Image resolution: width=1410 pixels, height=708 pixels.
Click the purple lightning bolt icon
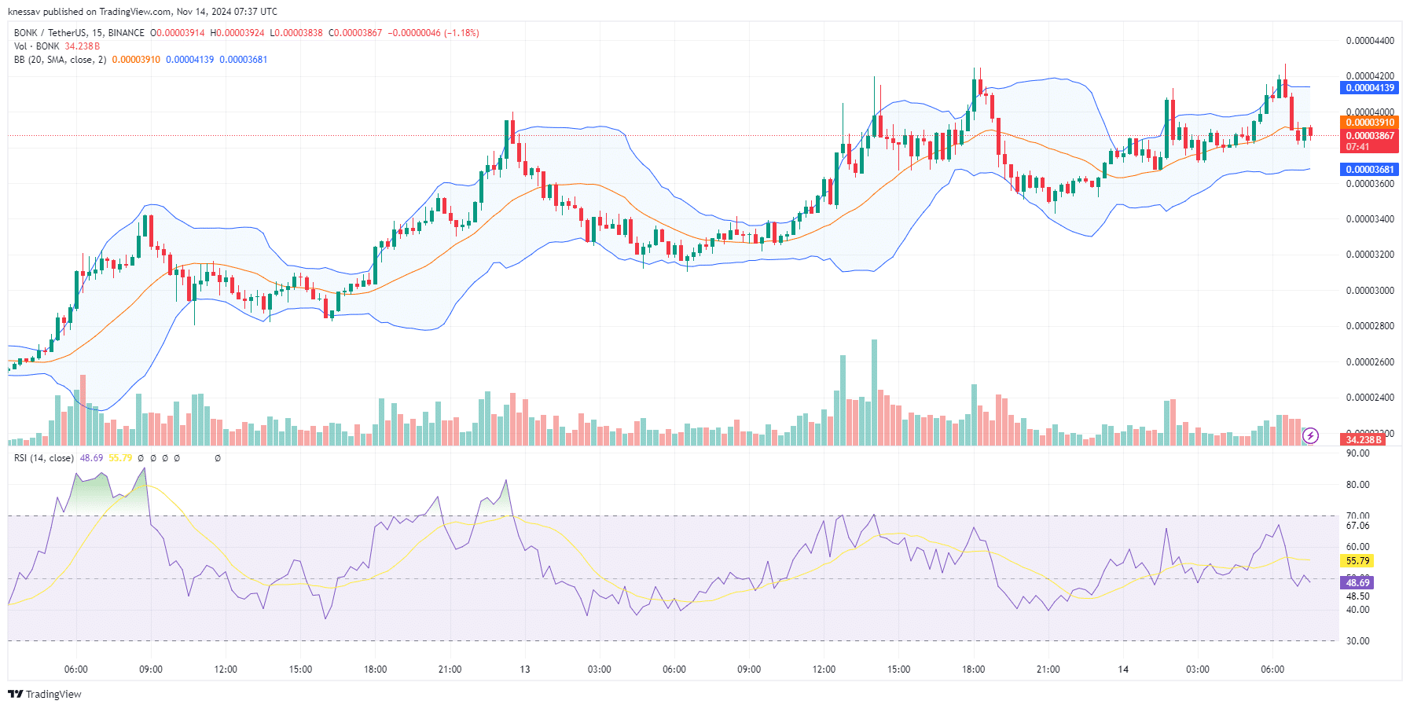tap(1310, 435)
